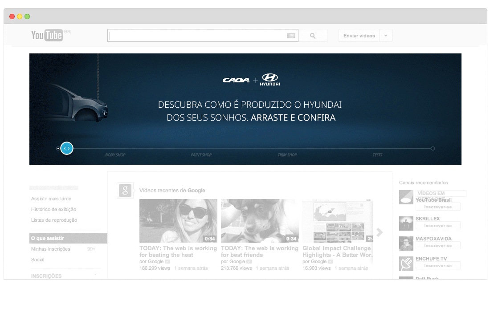490x325 pixels.
Task: Click the YouTube BR logo
Action: [x=51, y=35]
